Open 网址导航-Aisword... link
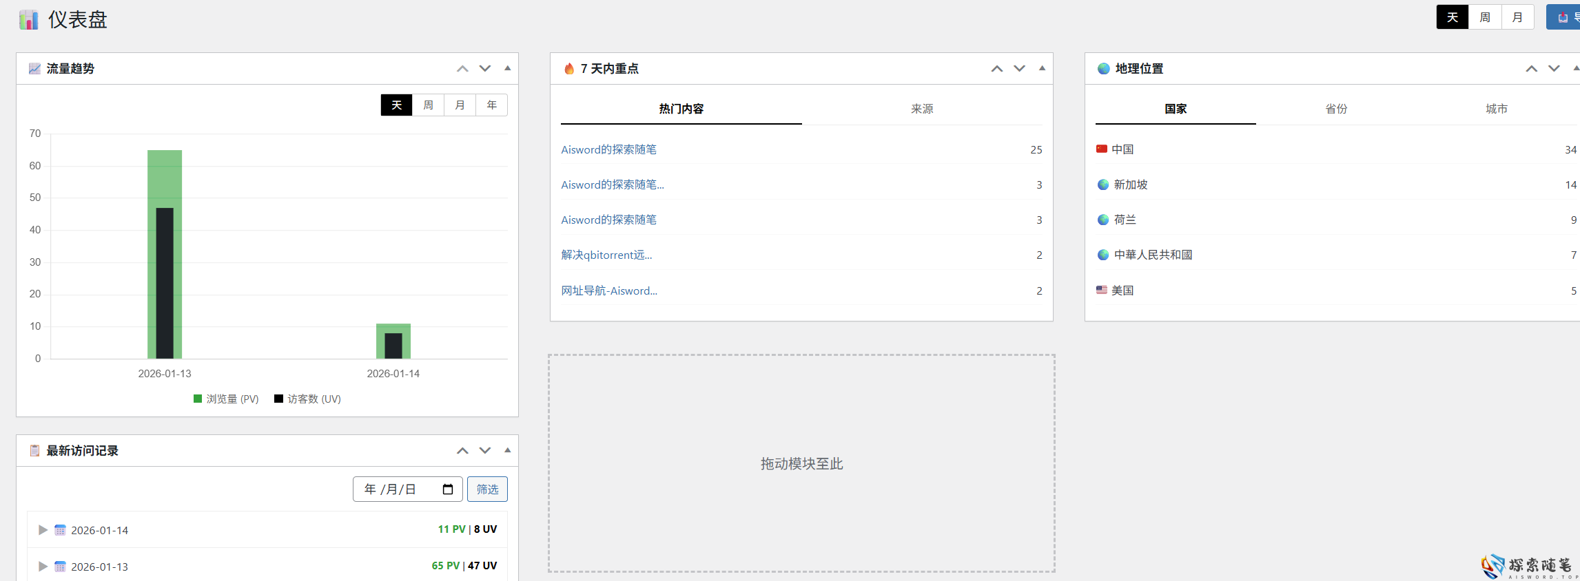This screenshot has height=581, width=1580. (609, 290)
